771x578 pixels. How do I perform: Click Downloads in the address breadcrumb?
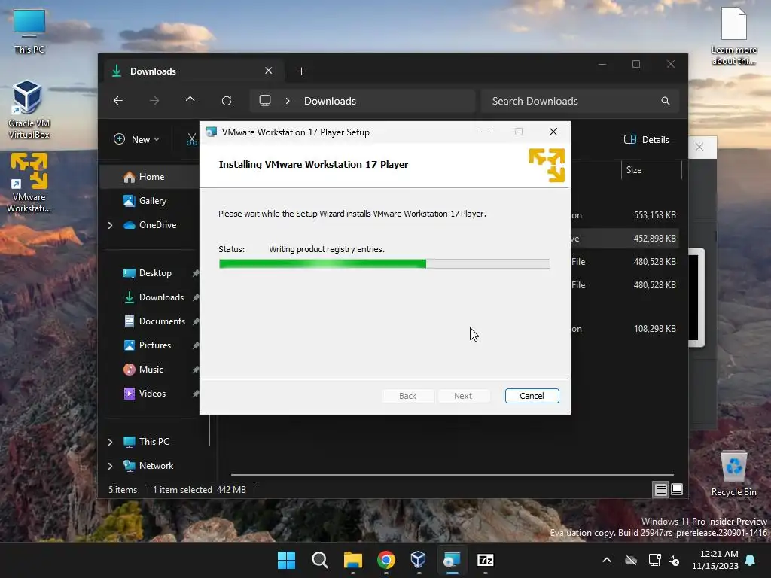pos(330,101)
